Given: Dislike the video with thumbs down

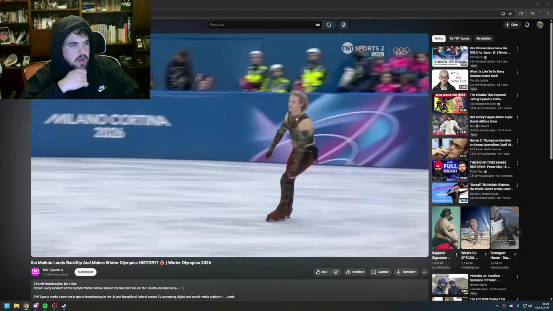Looking at the screenshot, I should point(336,272).
